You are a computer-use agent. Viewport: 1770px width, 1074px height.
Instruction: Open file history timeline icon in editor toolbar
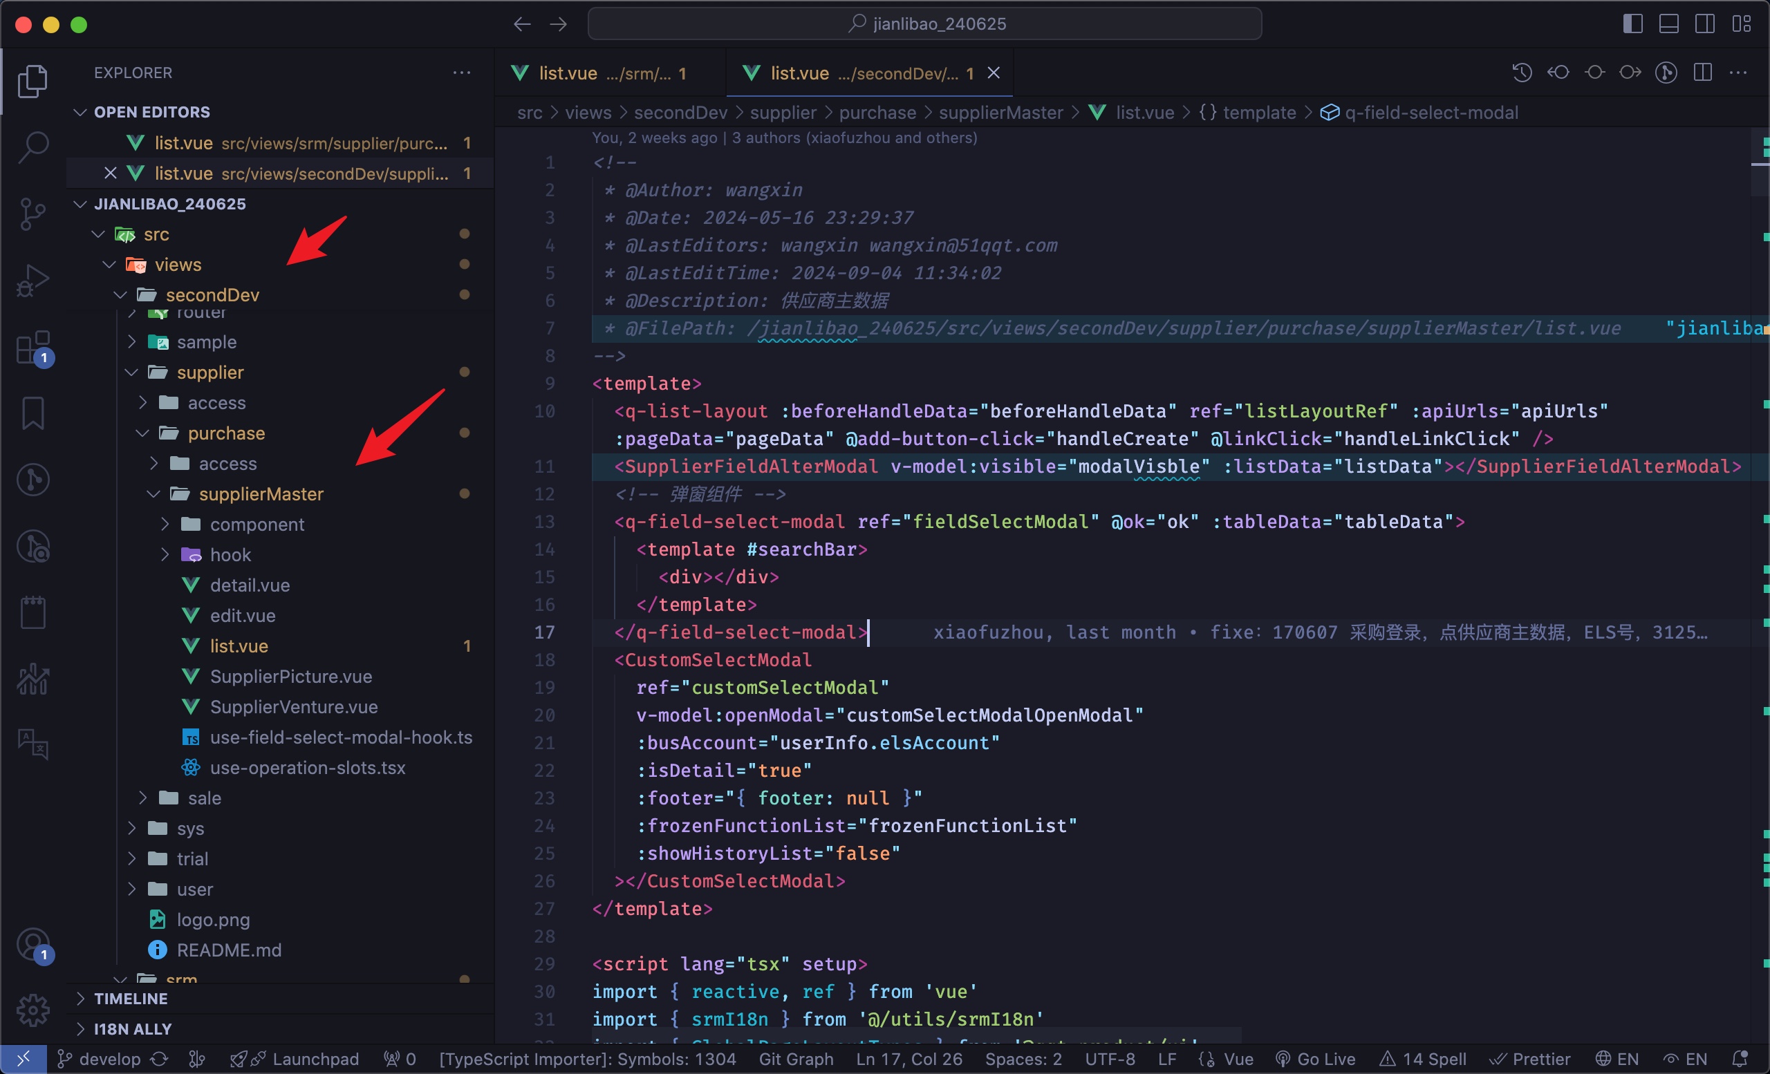coord(1522,73)
